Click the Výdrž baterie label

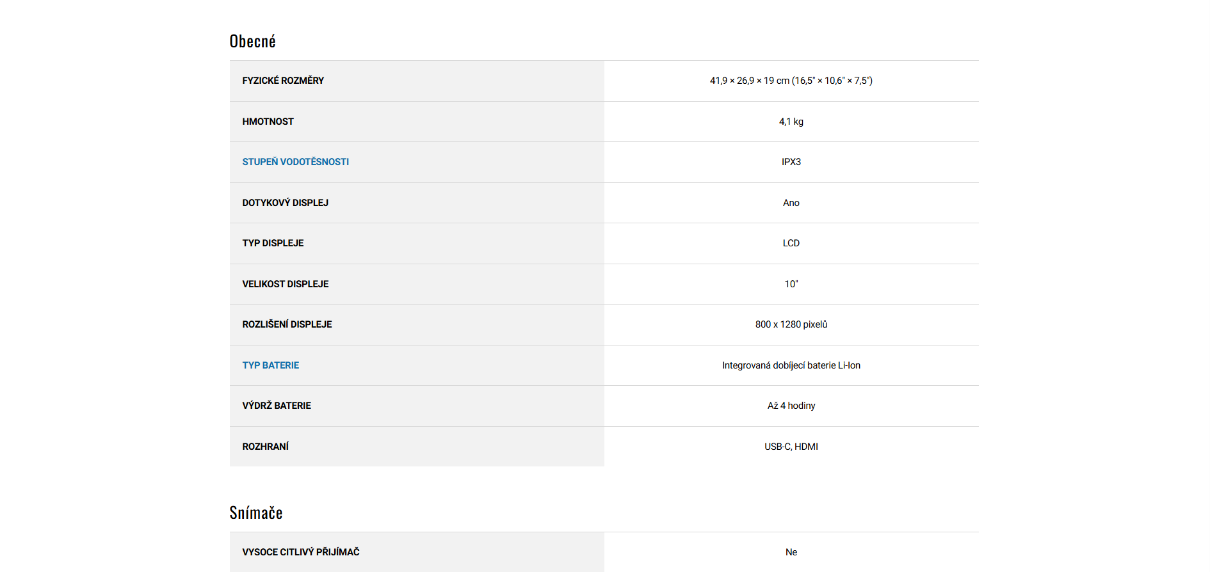277,406
